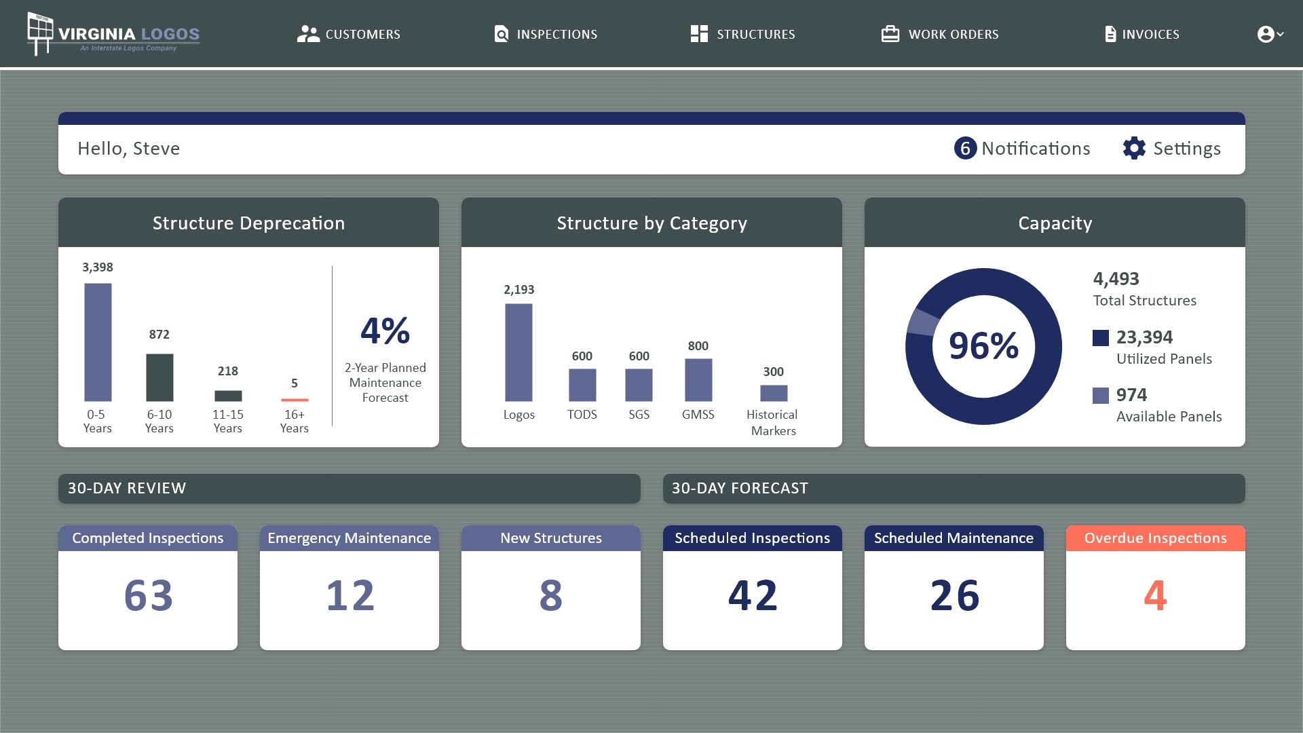
Task: Click the 30-Day Forecast header
Action: tap(739, 487)
